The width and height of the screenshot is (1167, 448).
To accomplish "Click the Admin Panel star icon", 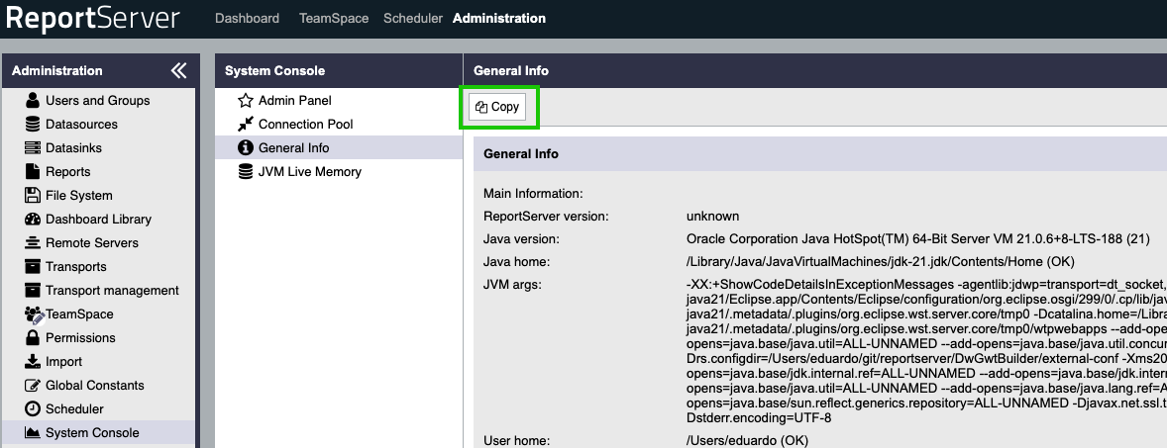I will pyautogui.click(x=246, y=100).
